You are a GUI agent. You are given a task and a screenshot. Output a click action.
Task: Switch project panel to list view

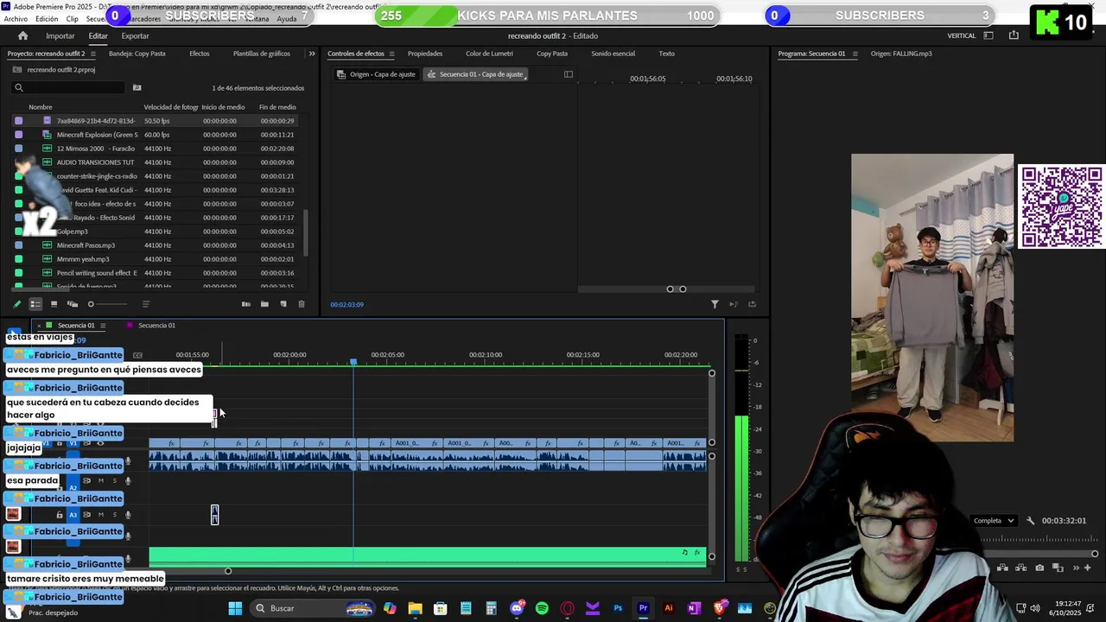tap(35, 304)
